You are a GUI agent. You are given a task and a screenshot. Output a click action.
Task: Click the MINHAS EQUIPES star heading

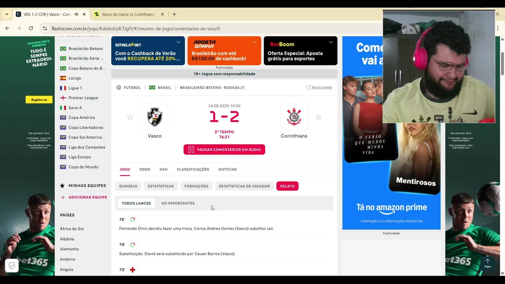[x=83, y=185]
